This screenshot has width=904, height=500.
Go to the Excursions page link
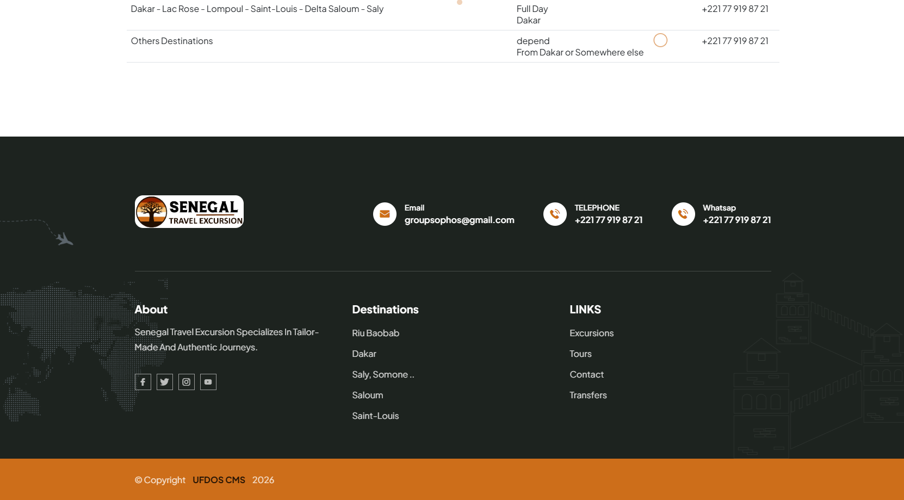pos(591,333)
